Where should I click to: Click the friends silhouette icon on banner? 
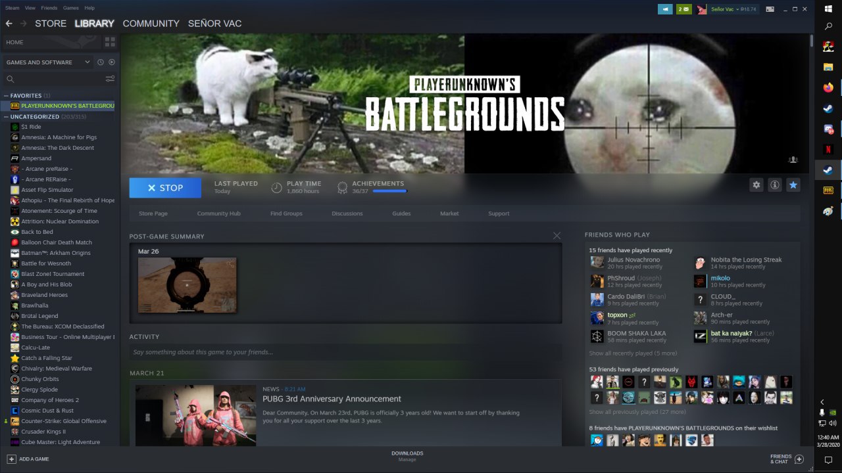coord(793,160)
